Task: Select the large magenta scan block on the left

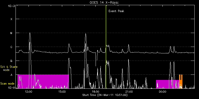Action: point(43,81)
